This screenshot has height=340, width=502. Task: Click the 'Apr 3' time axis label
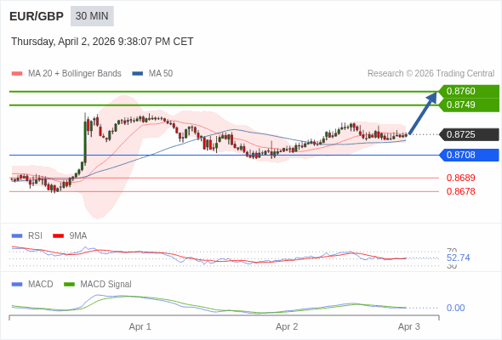point(409,327)
